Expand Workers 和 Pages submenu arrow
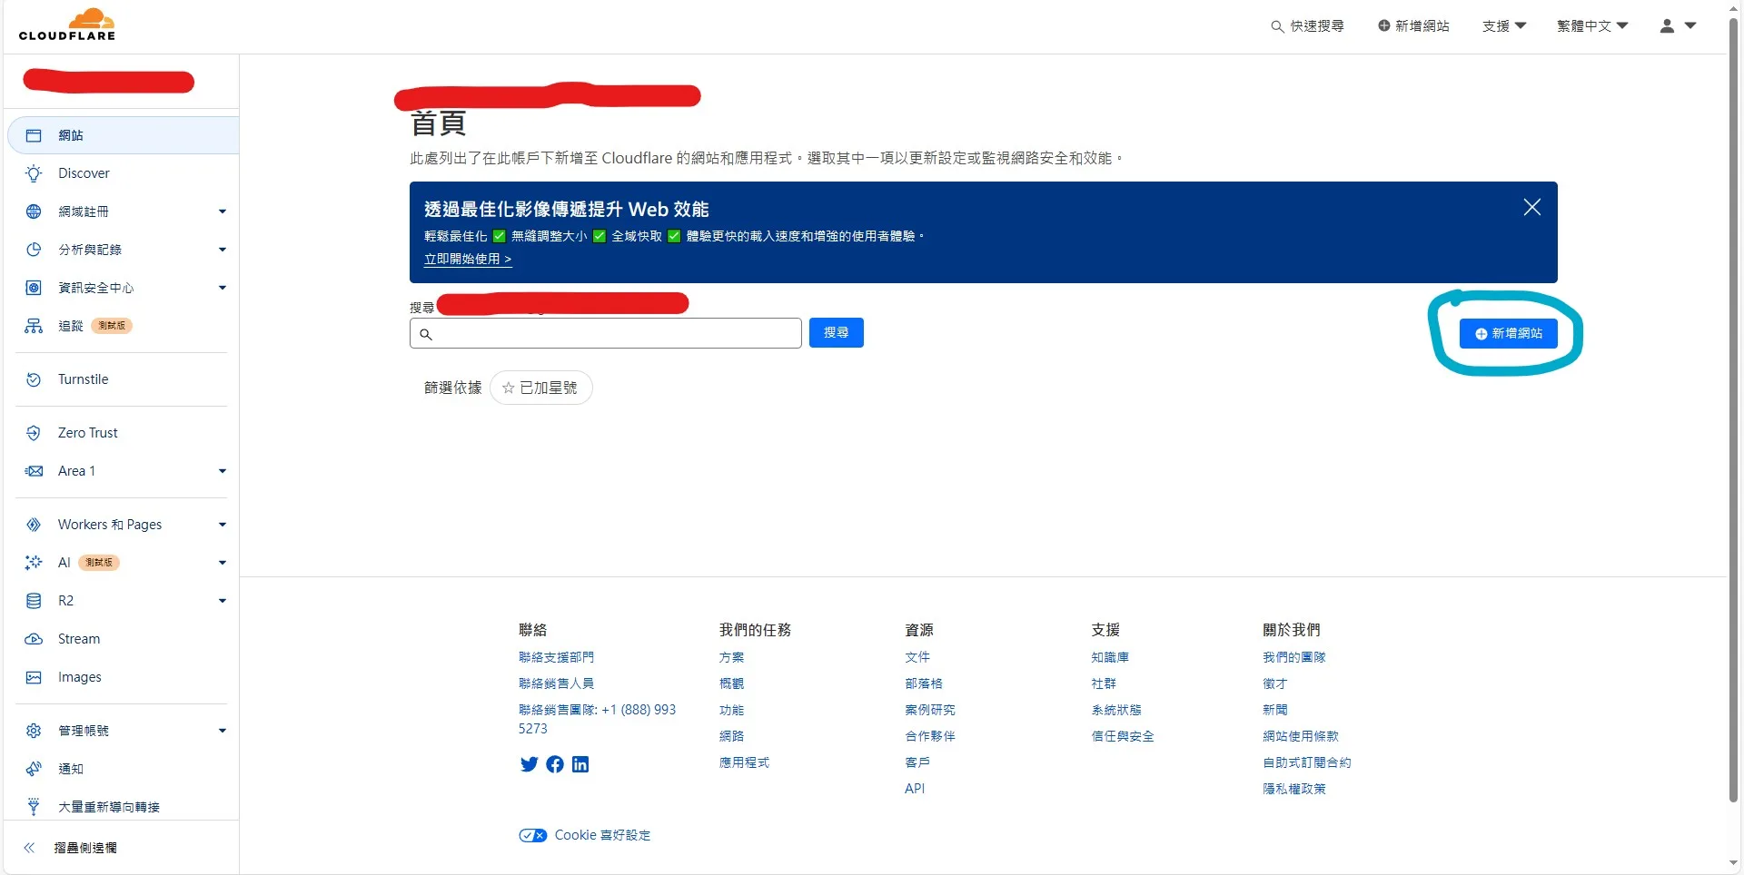Image resolution: width=1744 pixels, height=875 pixels. pos(223,525)
